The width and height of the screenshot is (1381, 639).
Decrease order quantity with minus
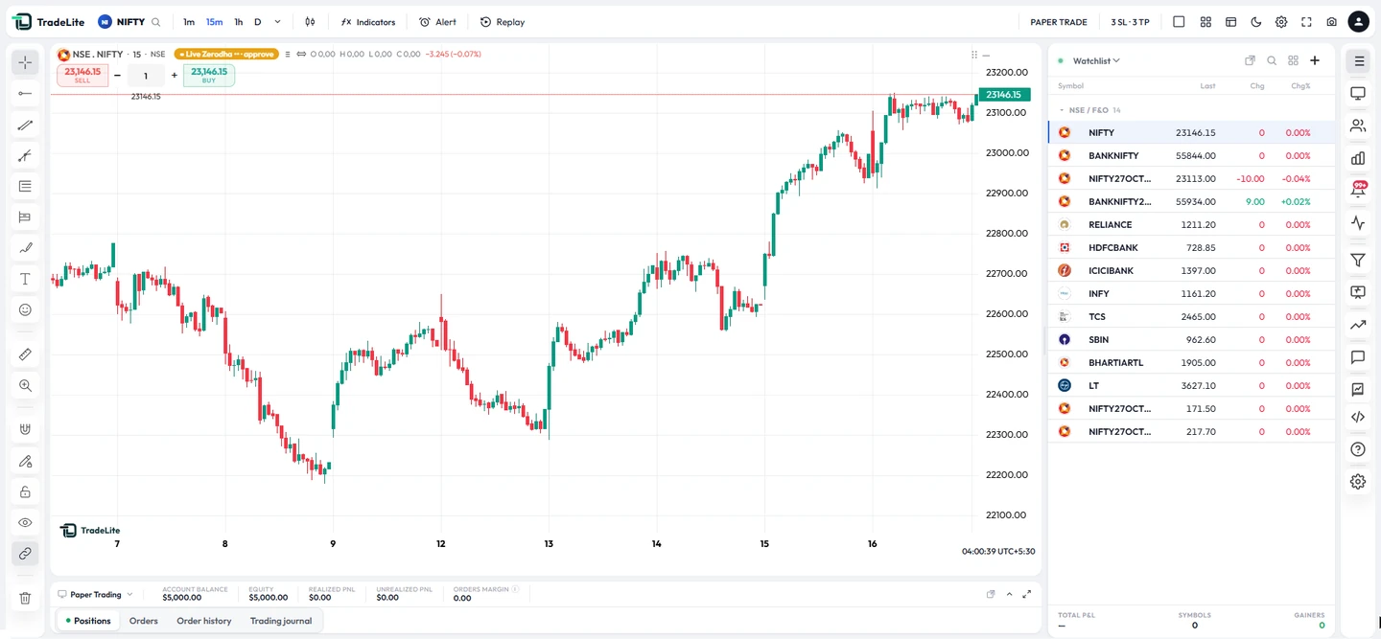(x=117, y=76)
